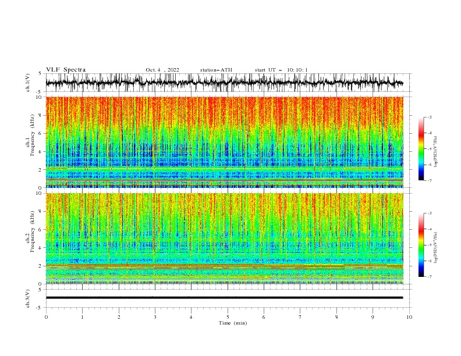Click the "-3" label on the ch.1 color scale
461x356 pixels.
430,117
